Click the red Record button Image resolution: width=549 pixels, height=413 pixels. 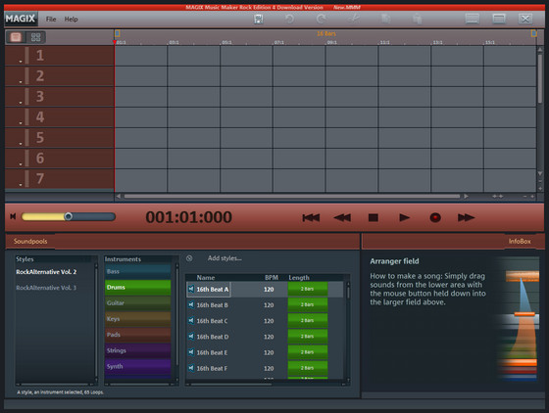(x=435, y=217)
